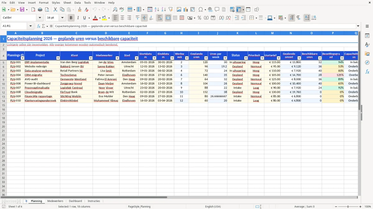This screenshot has width=373, height=209.
Task: Click the Copy icon
Action: [x=62, y=10]
